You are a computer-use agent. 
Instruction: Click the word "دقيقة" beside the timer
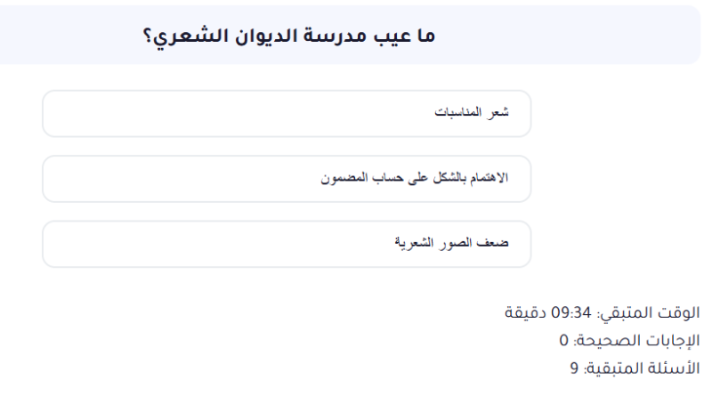(526, 313)
